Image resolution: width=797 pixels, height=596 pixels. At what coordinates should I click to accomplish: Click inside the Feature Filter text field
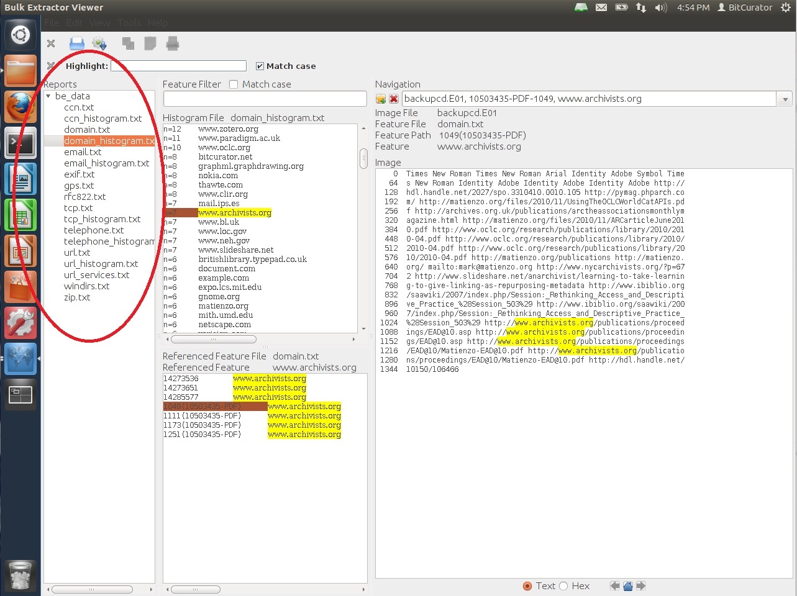(265, 99)
